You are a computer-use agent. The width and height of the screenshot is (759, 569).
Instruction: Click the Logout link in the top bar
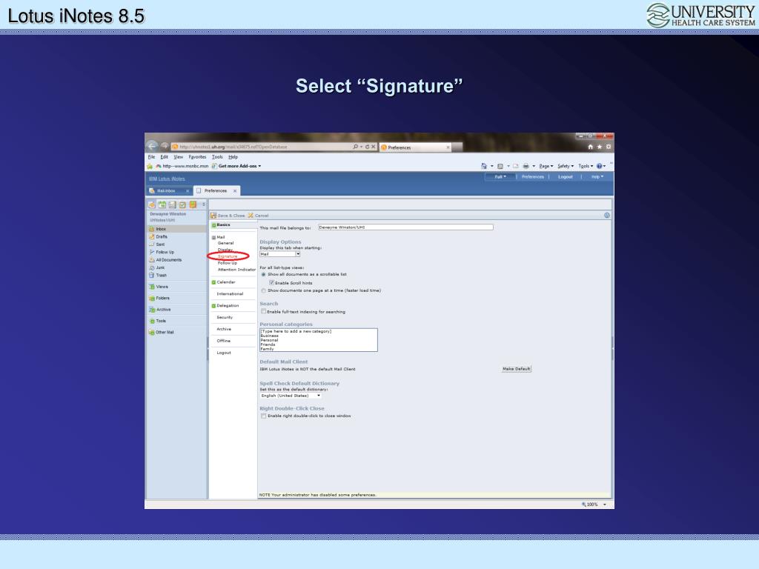pos(566,177)
